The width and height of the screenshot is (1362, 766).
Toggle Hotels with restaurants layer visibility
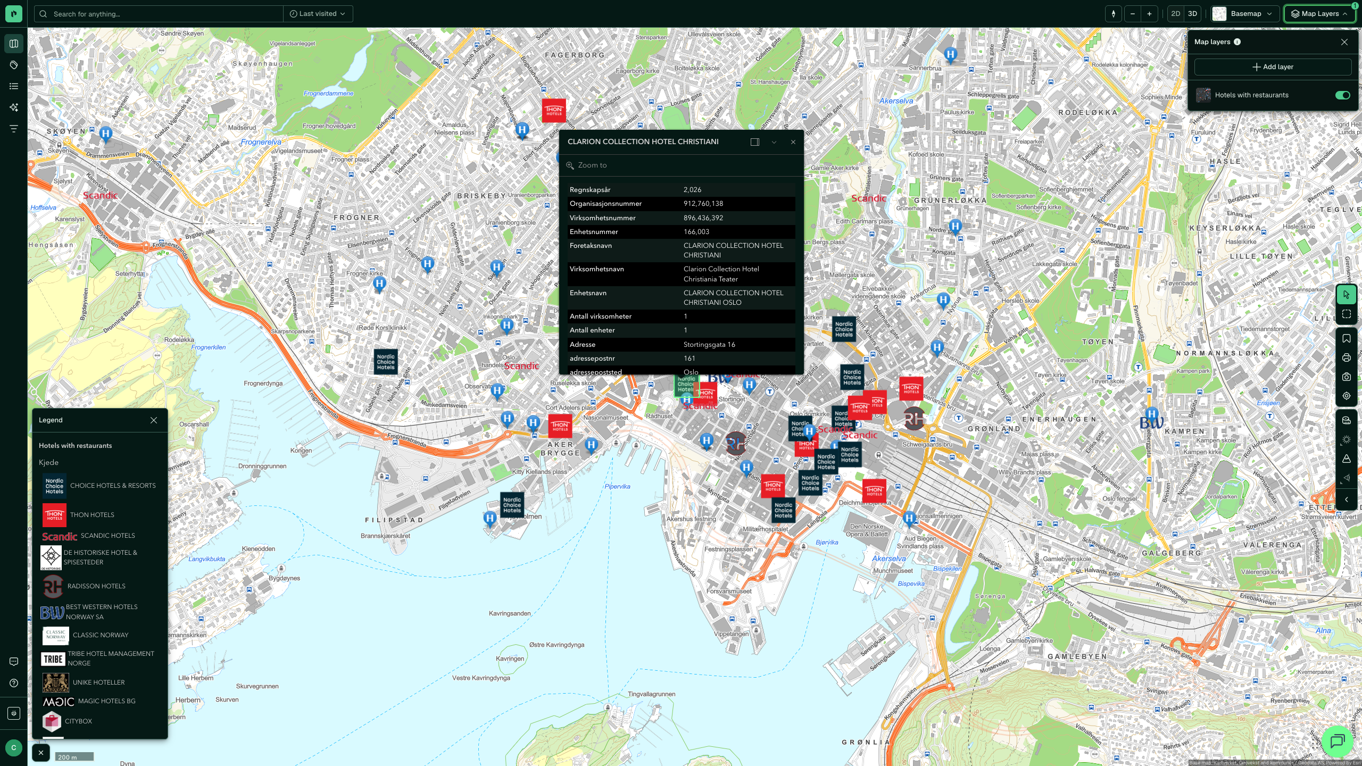coord(1342,95)
